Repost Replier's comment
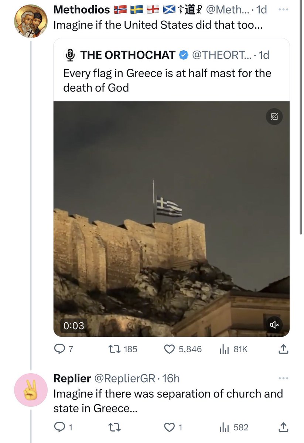304x443 pixels. point(116,427)
